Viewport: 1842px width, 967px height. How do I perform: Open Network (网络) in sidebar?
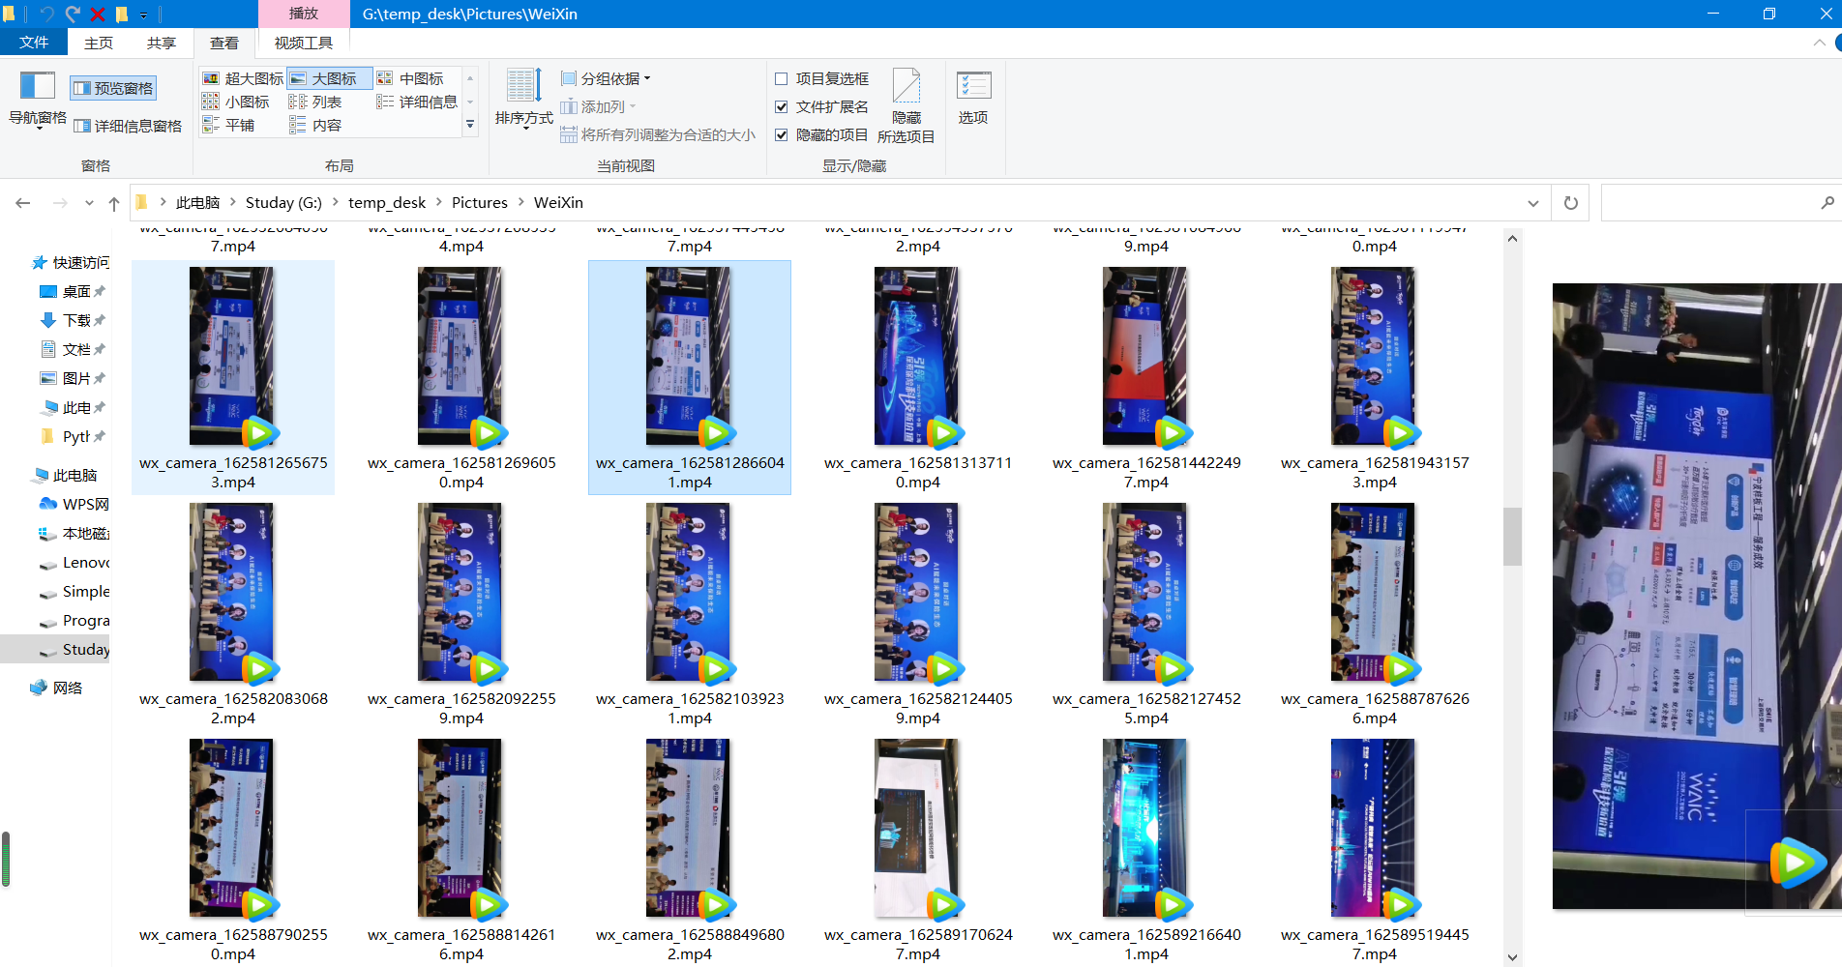[x=58, y=688]
